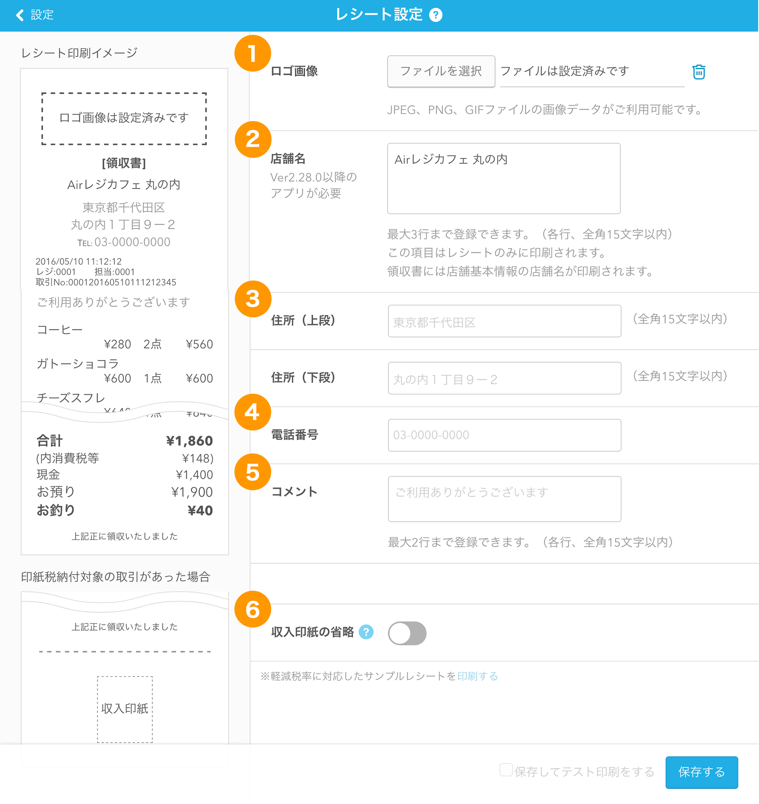Click the お預り ¥1,900 preview line
Screen dimensions: 759x804
point(125,492)
